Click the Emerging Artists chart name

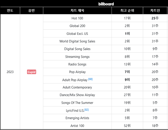tap(77, 118)
